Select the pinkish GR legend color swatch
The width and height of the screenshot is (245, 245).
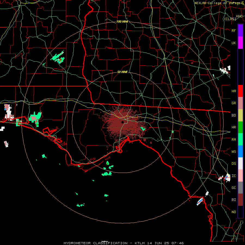(x=240, y=103)
